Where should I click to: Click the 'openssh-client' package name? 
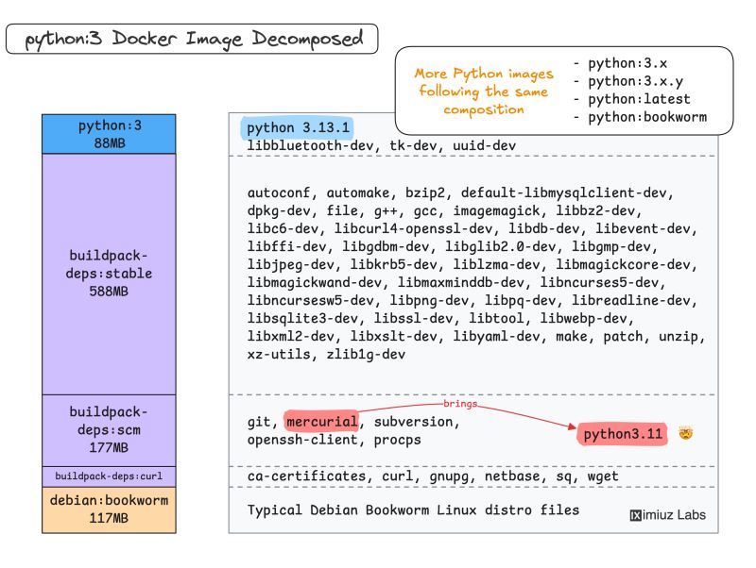302,440
